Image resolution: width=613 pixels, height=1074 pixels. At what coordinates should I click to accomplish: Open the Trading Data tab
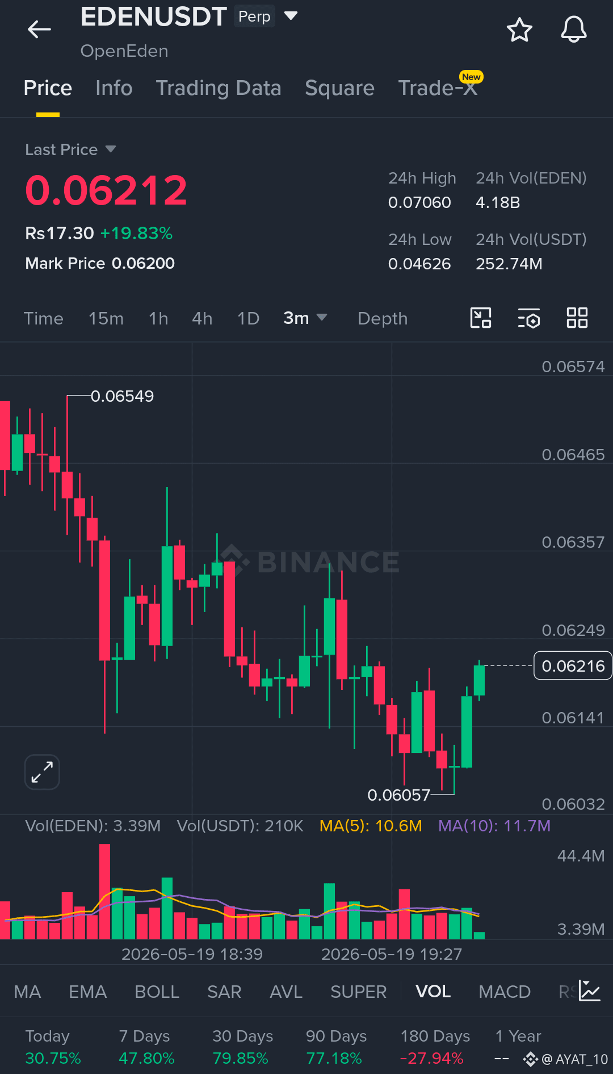tap(219, 88)
